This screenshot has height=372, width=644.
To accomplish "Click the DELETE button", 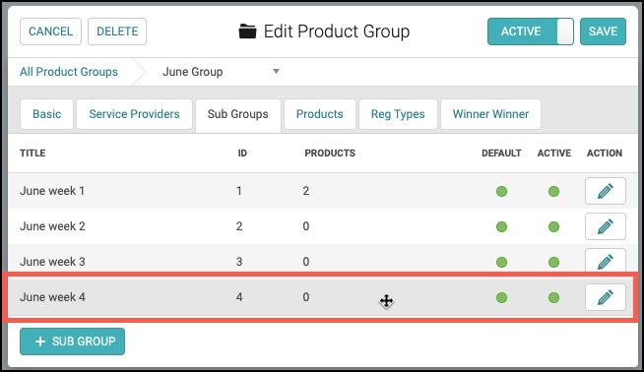I will 117,31.
